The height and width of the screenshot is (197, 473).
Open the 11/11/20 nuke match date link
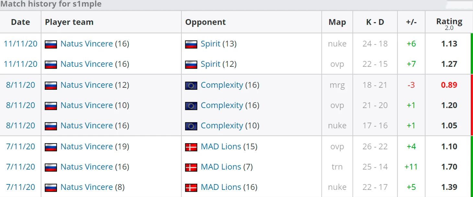tap(20, 44)
